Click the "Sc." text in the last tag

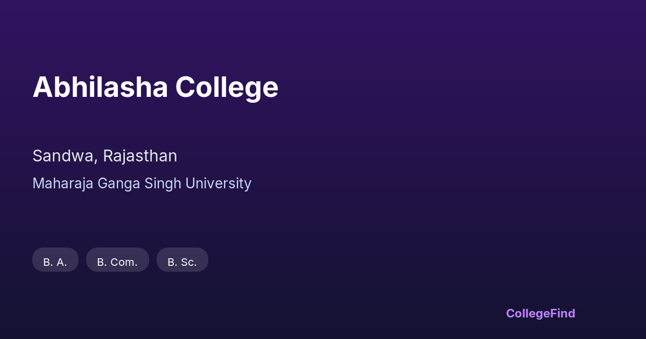point(189,262)
